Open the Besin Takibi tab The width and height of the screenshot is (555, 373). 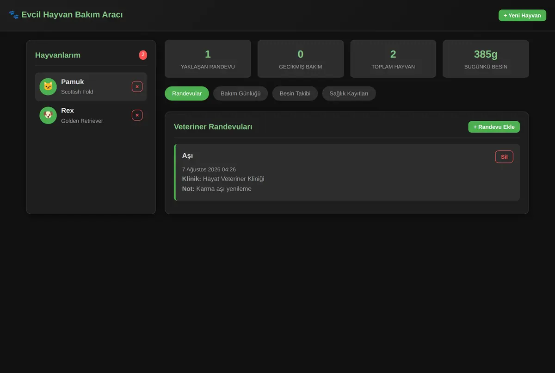pyautogui.click(x=295, y=93)
